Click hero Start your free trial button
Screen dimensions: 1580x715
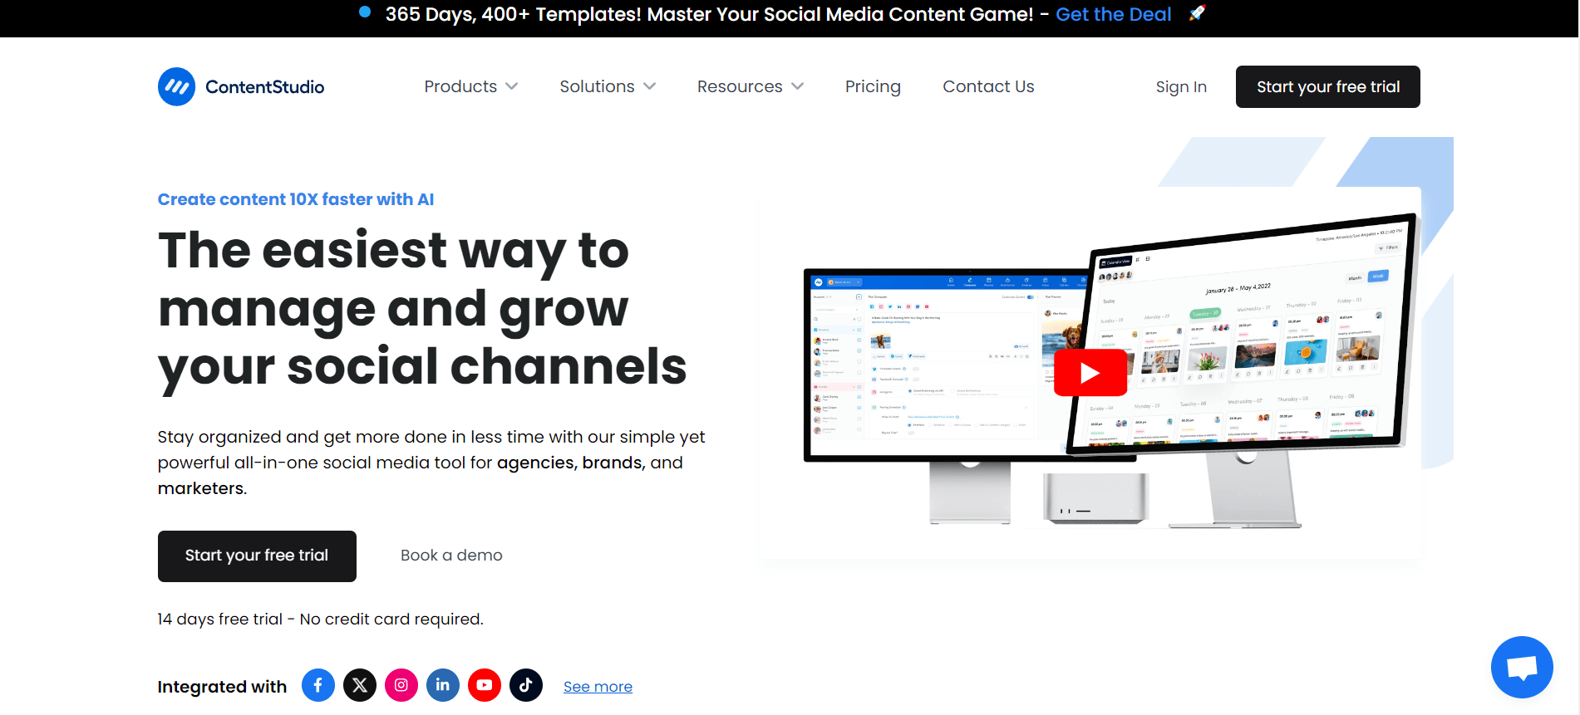click(257, 556)
